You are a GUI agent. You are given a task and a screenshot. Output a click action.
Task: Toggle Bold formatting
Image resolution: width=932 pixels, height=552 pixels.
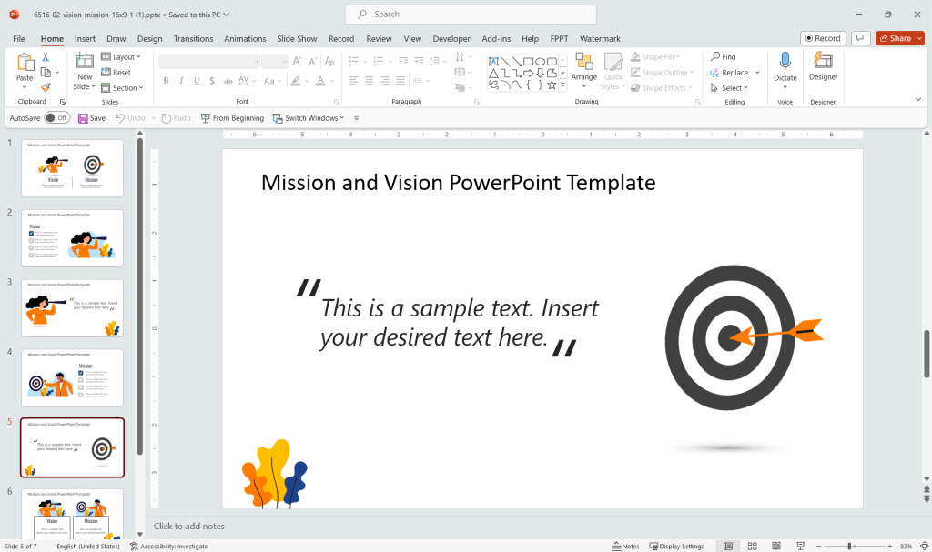tap(166, 81)
